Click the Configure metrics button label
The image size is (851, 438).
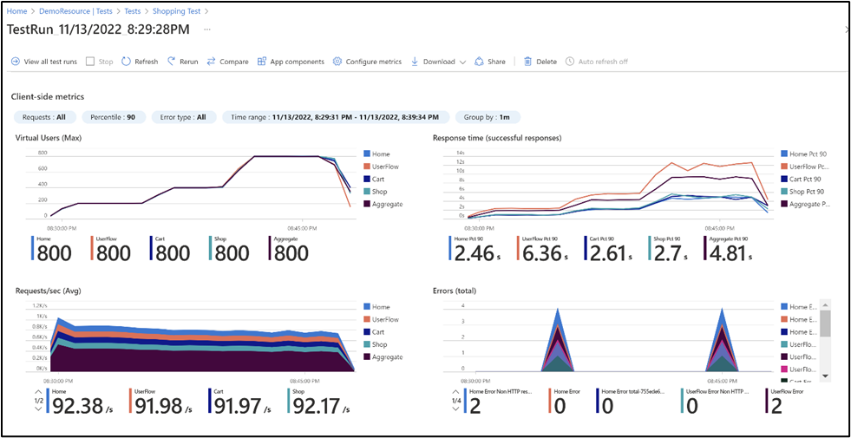click(373, 62)
